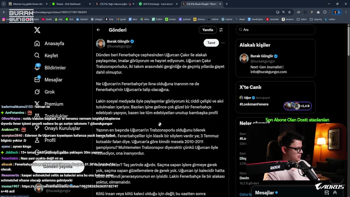Open the studio bookmark
This screenshot has height=197, width=350.
point(46,19)
